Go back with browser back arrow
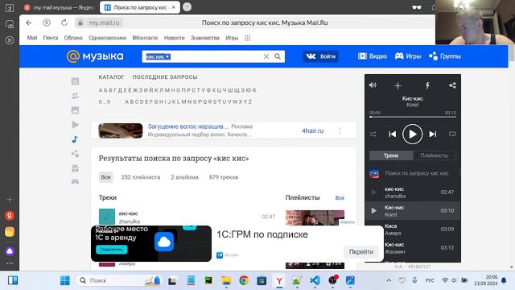Screen dimensions: 515x290 pos(29,23)
